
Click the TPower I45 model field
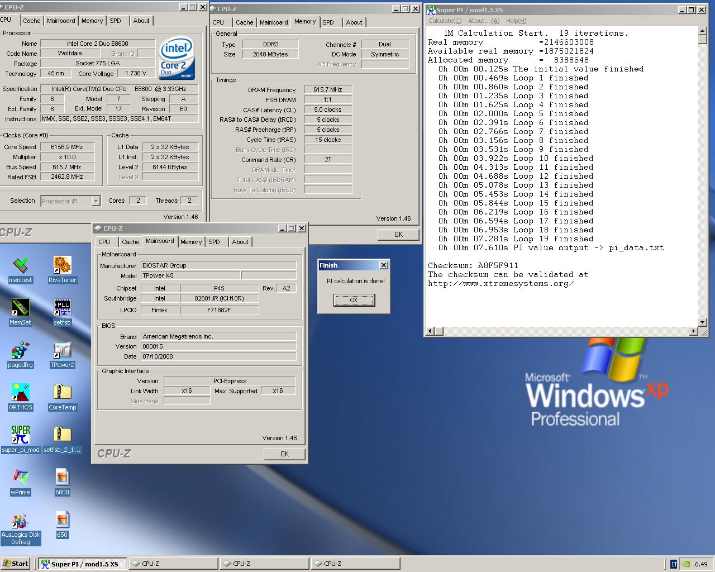(190, 276)
